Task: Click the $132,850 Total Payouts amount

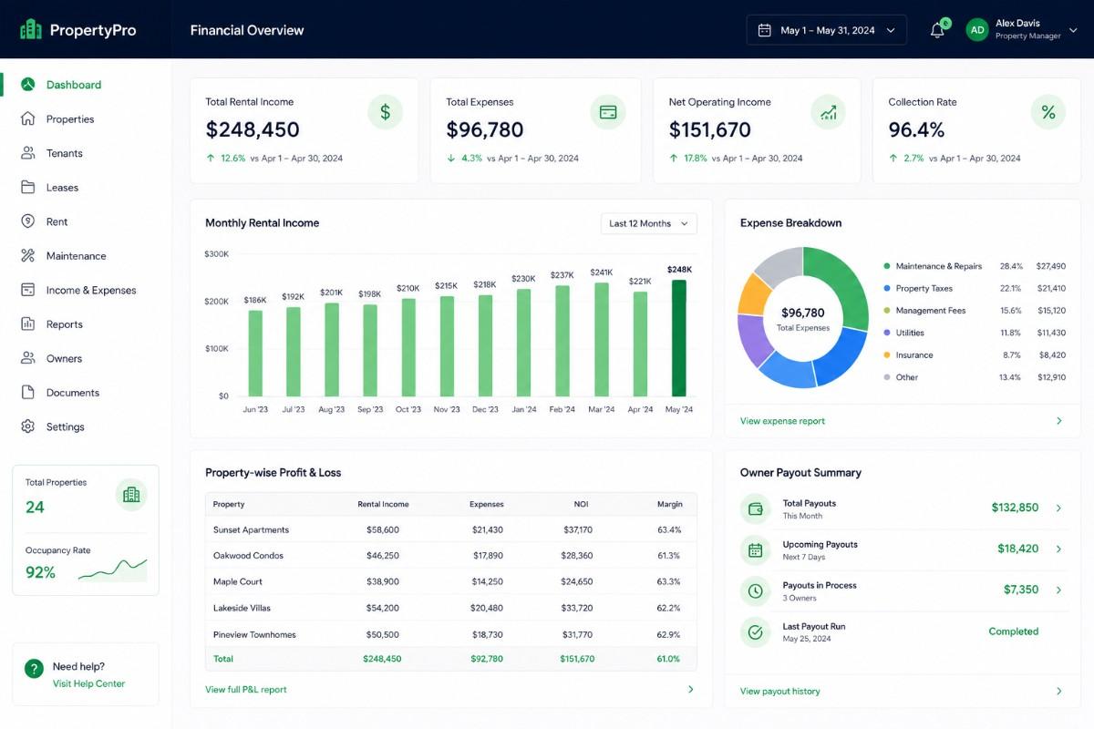Action: click(x=1015, y=508)
